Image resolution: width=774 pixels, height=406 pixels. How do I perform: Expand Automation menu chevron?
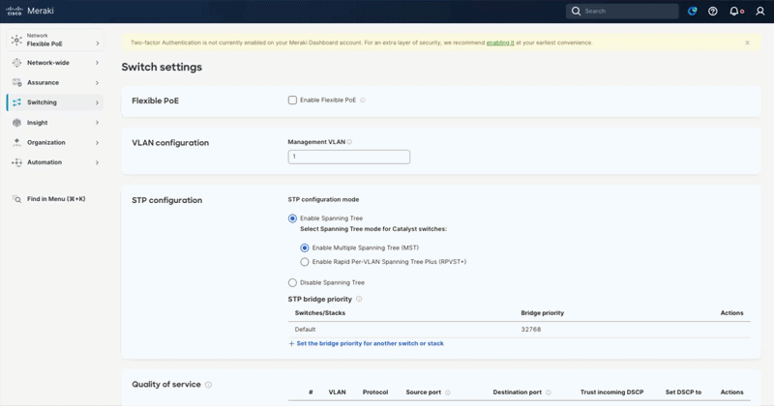click(x=98, y=162)
